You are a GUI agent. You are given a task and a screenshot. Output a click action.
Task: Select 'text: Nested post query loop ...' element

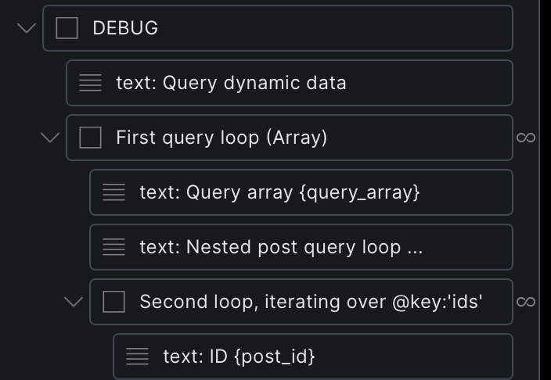coord(329,247)
